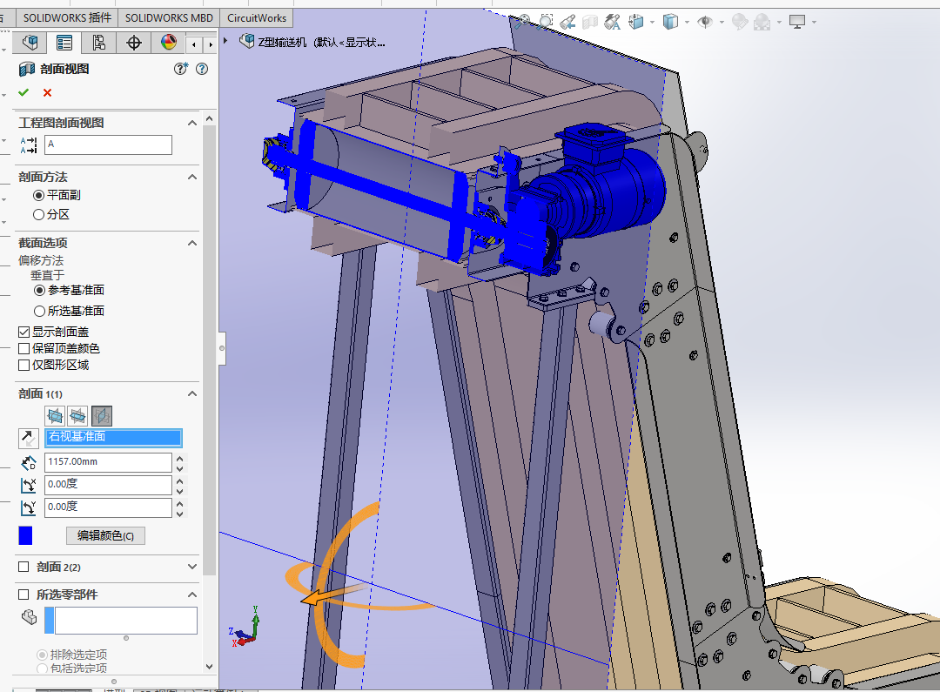This screenshot has width=940, height=692.
Task: Open the DimXpertManager crosshair tab
Action: click(134, 43)
